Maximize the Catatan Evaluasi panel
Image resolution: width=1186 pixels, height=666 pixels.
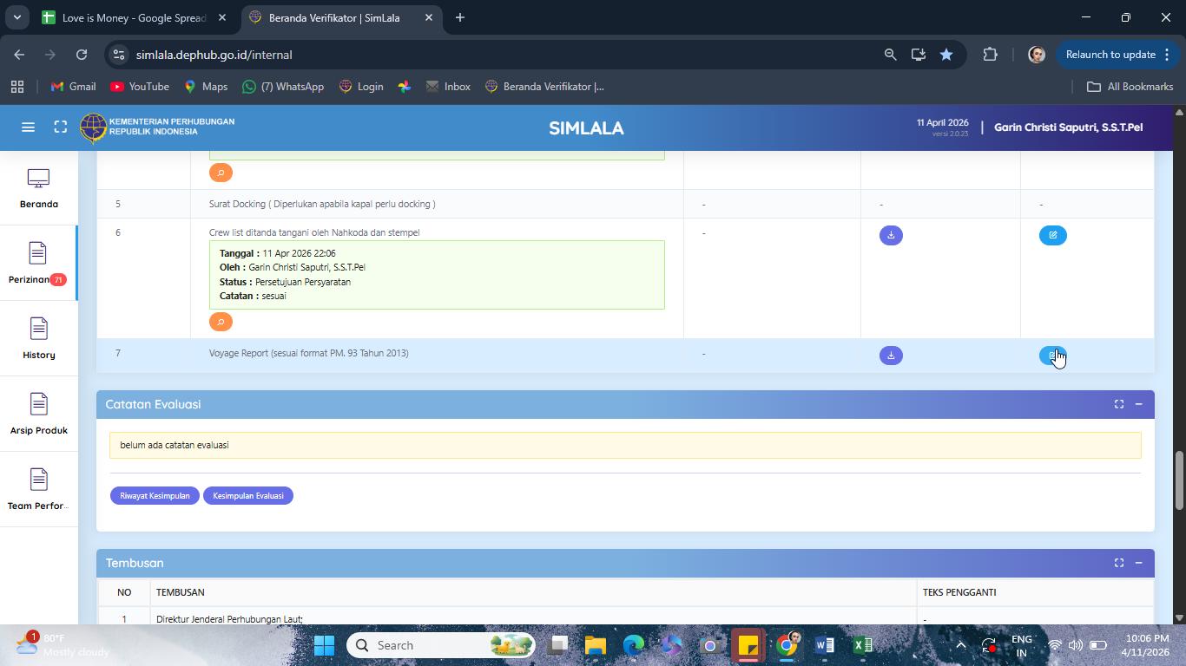tap(1119, 404)
